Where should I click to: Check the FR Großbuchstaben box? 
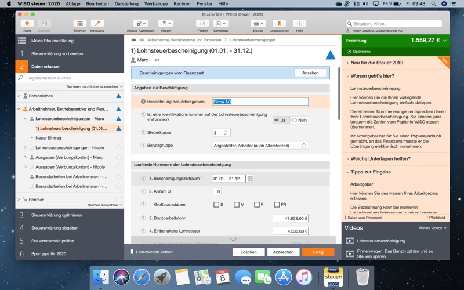(x=277, y=205)
